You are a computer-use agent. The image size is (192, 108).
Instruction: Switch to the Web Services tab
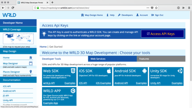(98, 59)
